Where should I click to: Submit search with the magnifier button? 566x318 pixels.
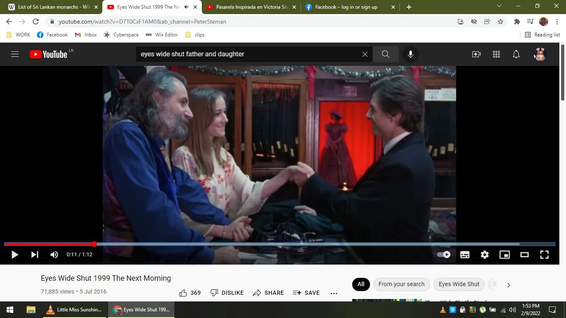386,54
